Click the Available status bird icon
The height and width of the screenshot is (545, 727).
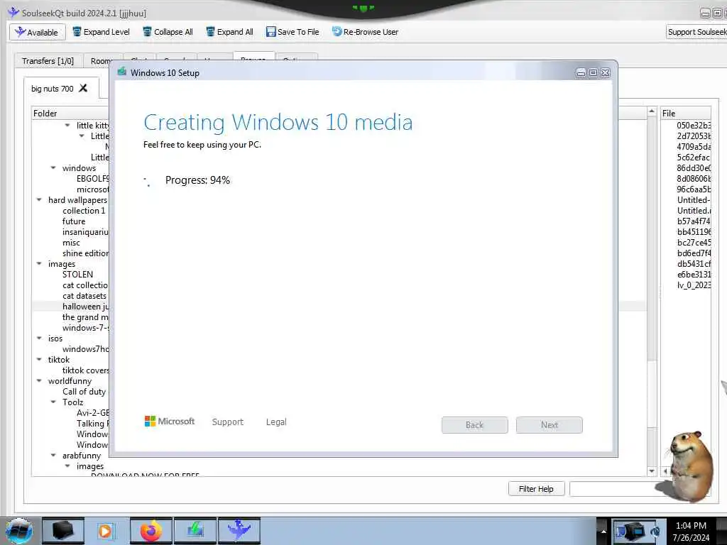tap(20, 31)
